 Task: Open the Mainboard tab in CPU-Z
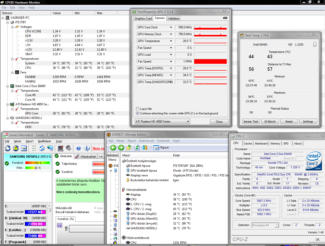[261, 143]
